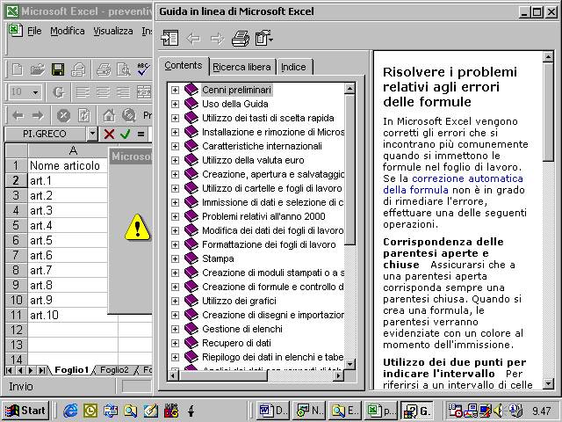The width and height of the screenshot is (562, 422).
Task: Click the Hide navigation pane icon in Help
Action: tap(169, 38)
